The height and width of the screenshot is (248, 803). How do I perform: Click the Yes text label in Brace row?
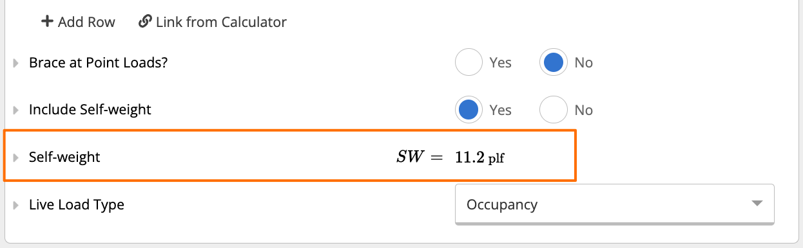click(501, 63)
